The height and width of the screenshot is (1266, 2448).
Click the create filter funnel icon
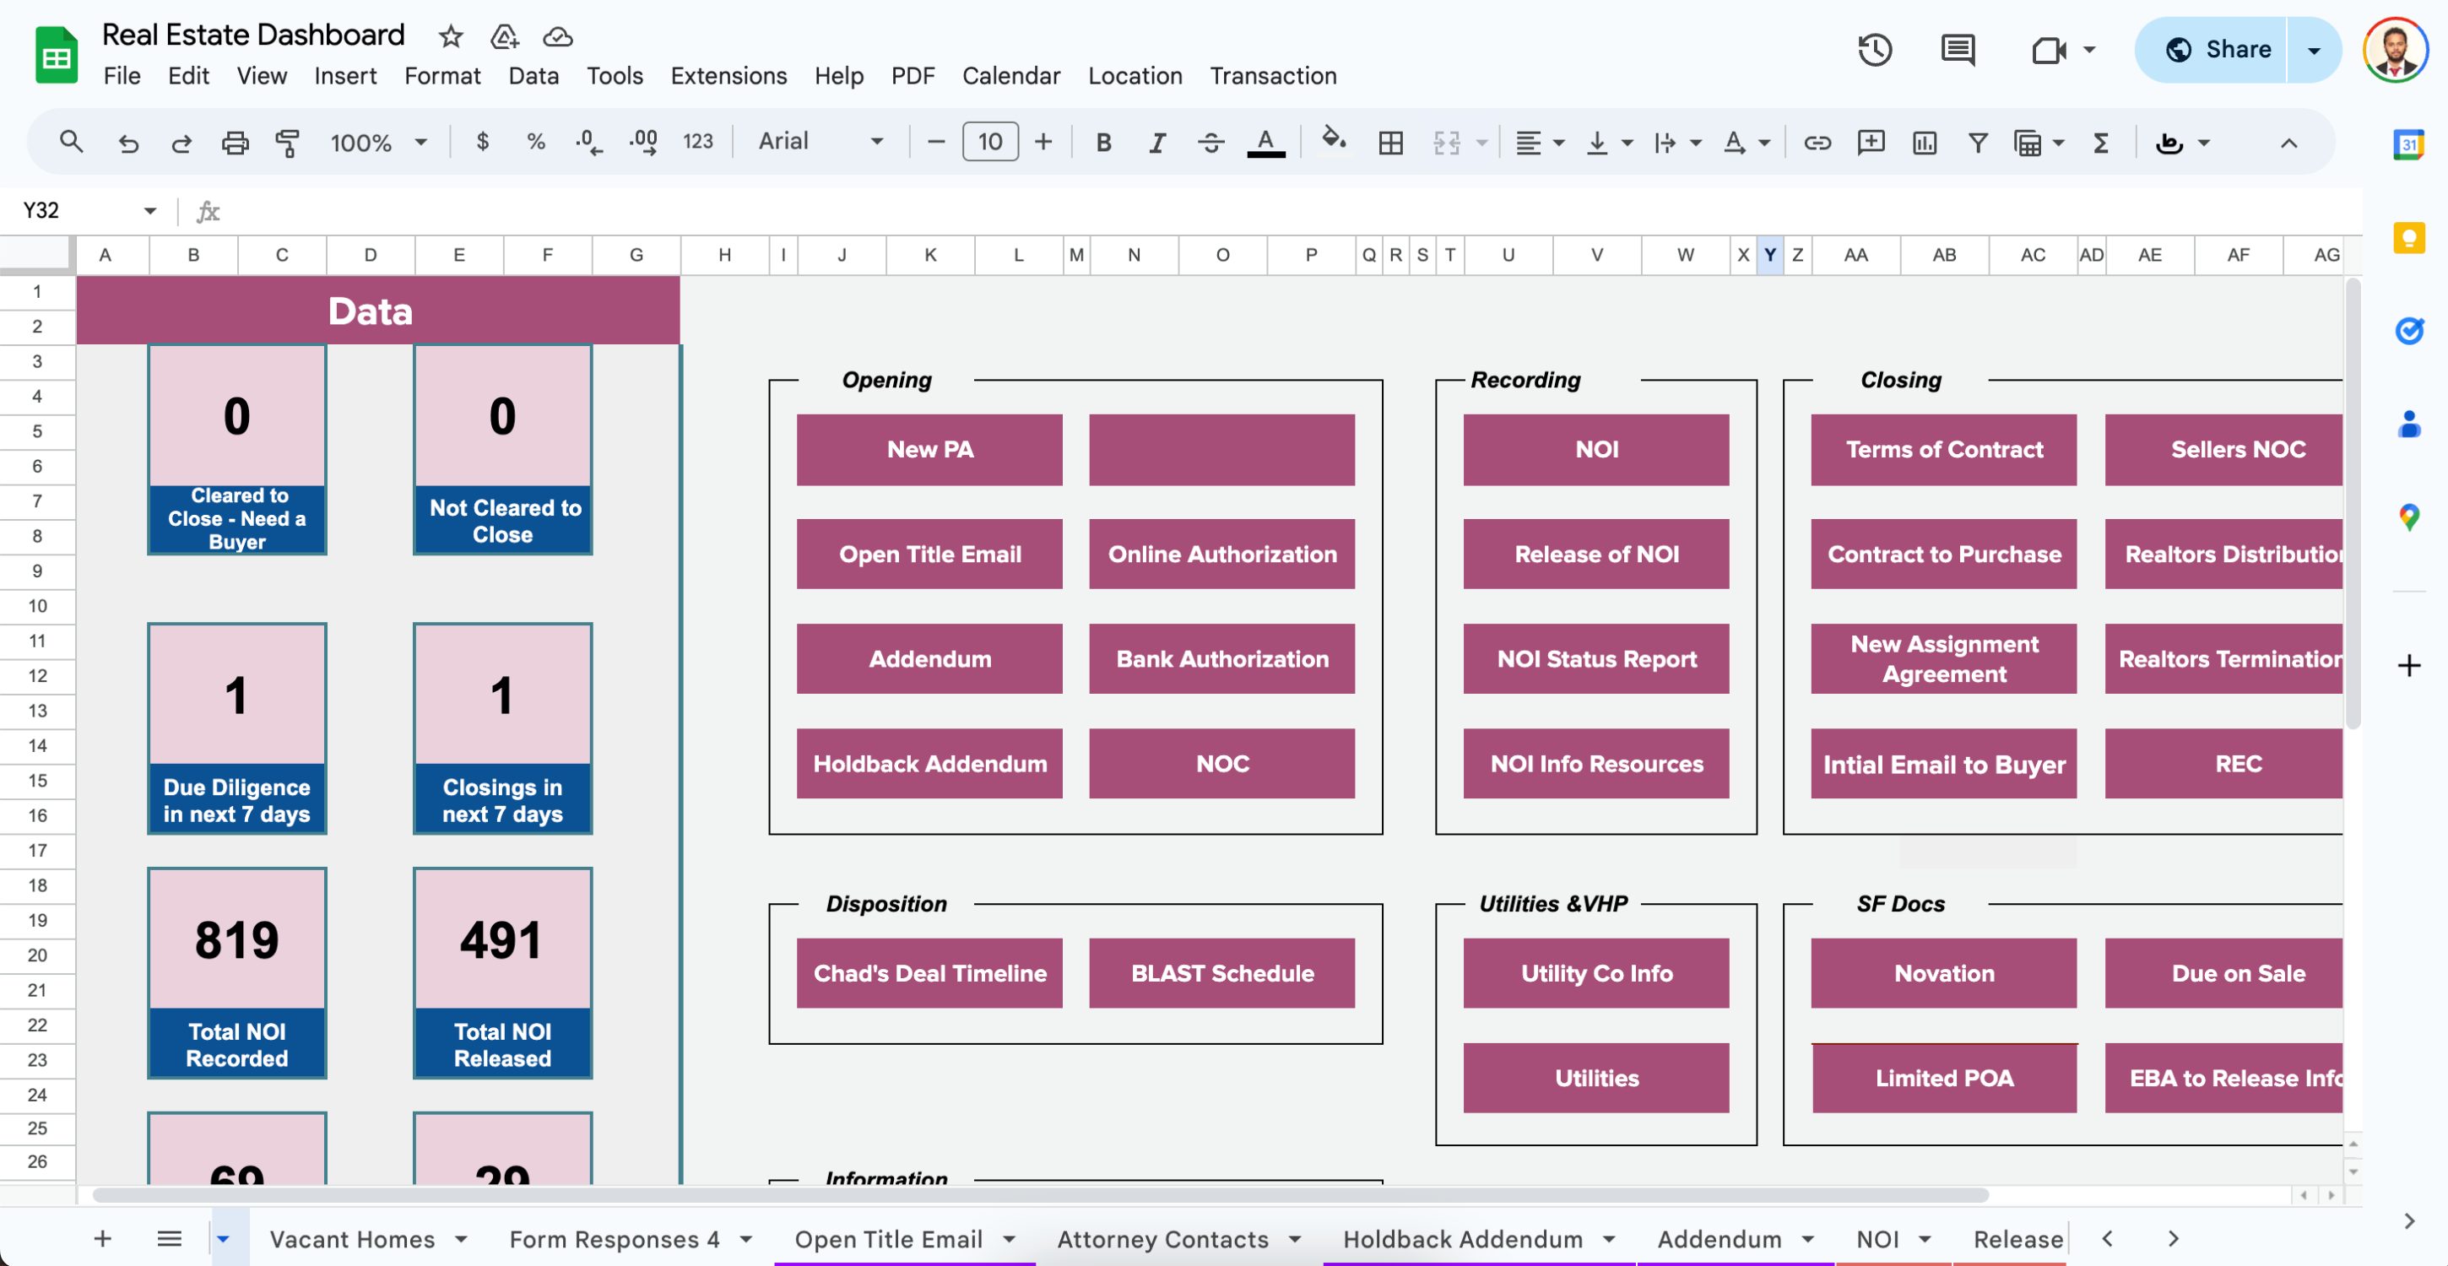tap(1978, 143)
